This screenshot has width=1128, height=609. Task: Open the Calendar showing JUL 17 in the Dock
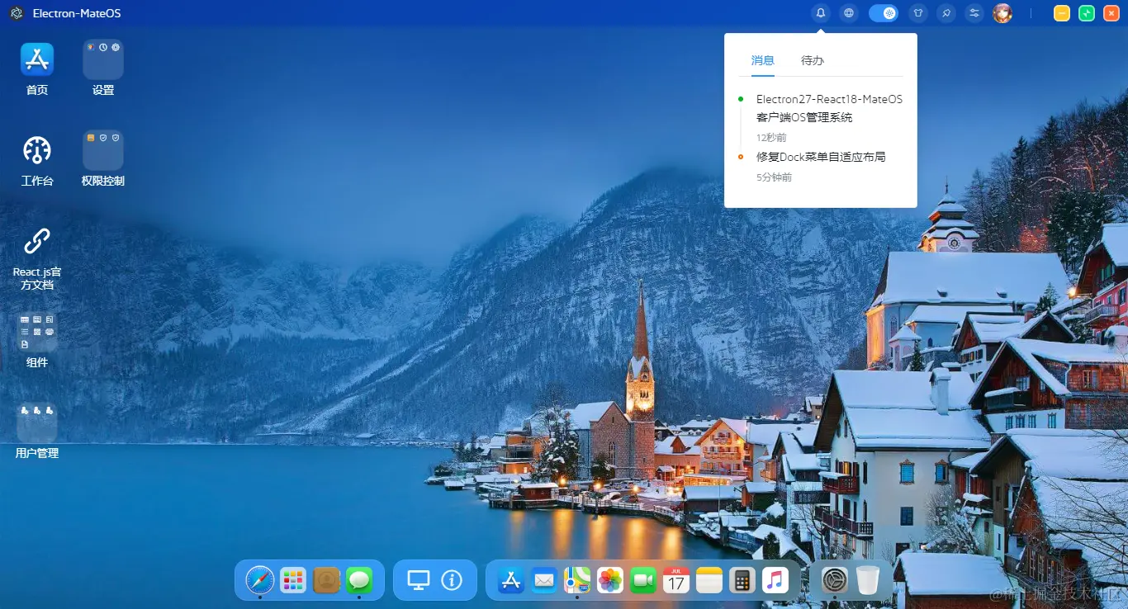coord(675,580)
